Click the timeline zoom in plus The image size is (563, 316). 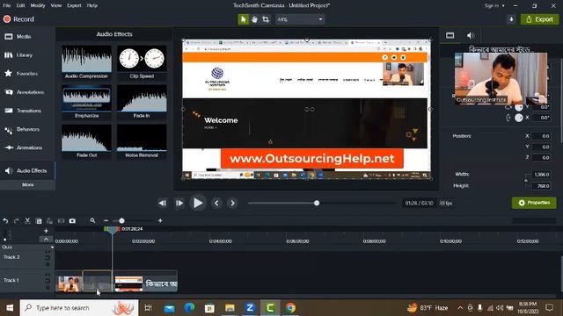(x=160, y=220)
